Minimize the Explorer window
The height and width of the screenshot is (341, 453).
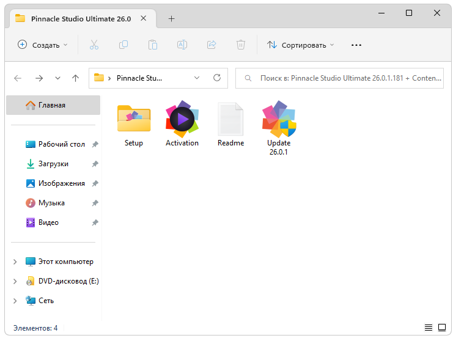(x=381, y=13)
